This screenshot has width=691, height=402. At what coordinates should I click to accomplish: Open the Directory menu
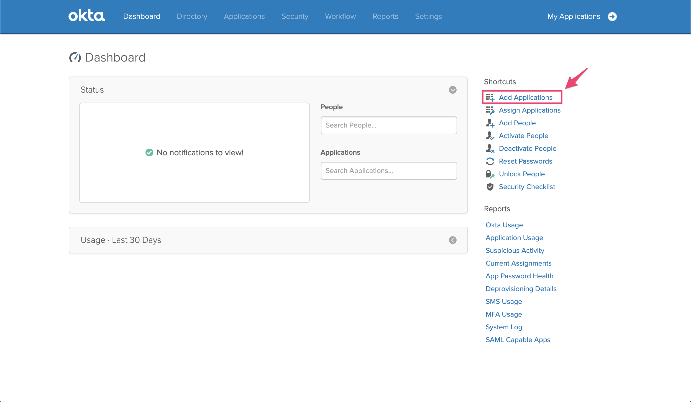192,16
